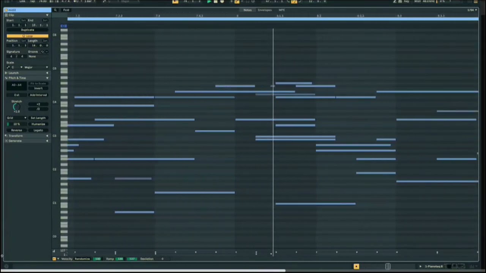Click the groove hot-swap icon
Screen dimensions: 486x273
click(43, 52)
